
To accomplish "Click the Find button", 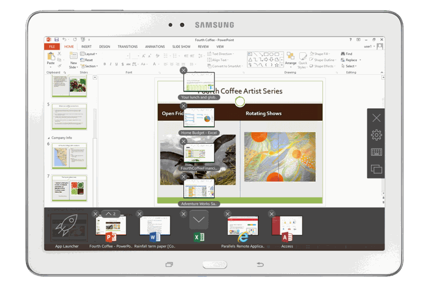I will (x=346, y=54).
